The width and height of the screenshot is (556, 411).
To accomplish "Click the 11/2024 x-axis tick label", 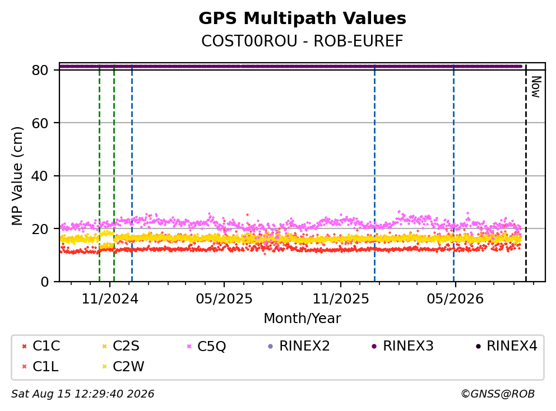I will pyautogui.click(x=110, y=299).
